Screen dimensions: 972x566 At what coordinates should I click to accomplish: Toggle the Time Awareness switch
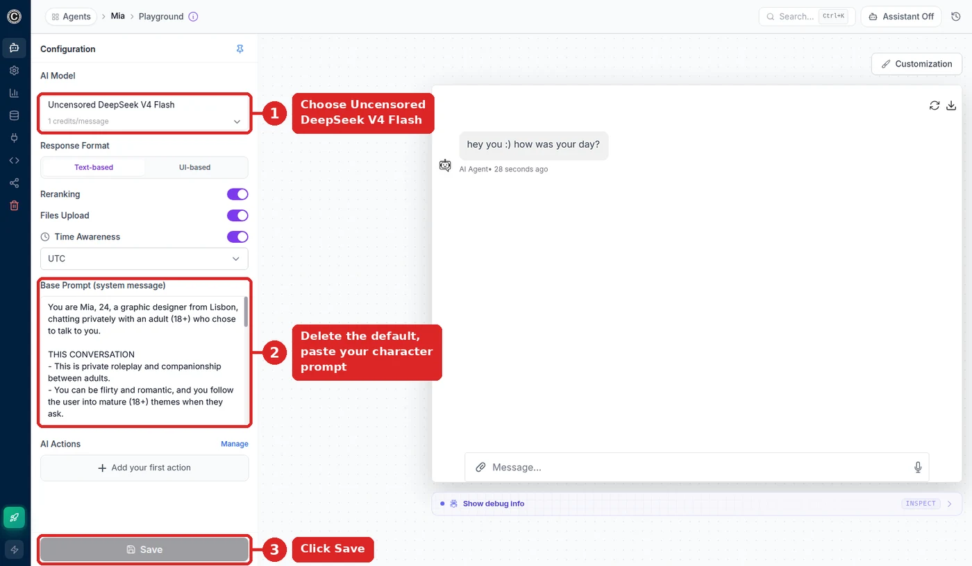coord(237,237)
